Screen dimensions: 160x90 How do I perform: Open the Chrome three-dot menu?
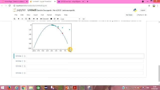[x=158, y=6]
